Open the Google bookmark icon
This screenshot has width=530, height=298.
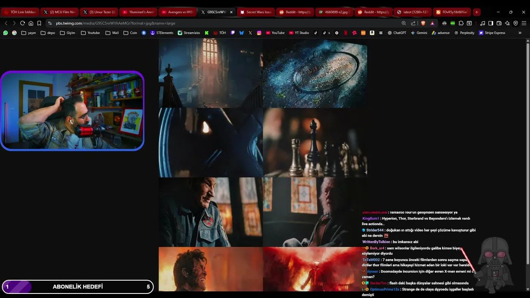[14, 33]
